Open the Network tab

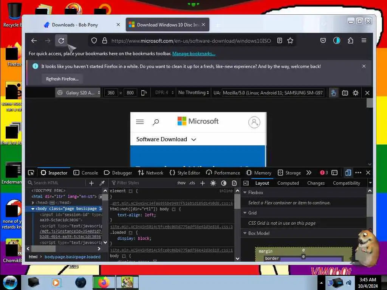click(x=151, y=173)
